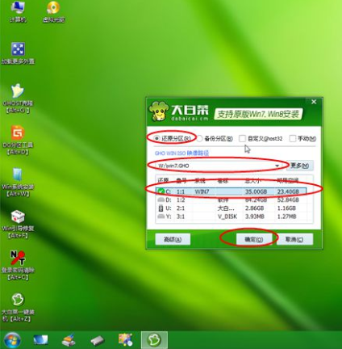This screenshot has width=342, height=349.
Task: Enable the Manual checkbox
Action: (x=292, y=138)
